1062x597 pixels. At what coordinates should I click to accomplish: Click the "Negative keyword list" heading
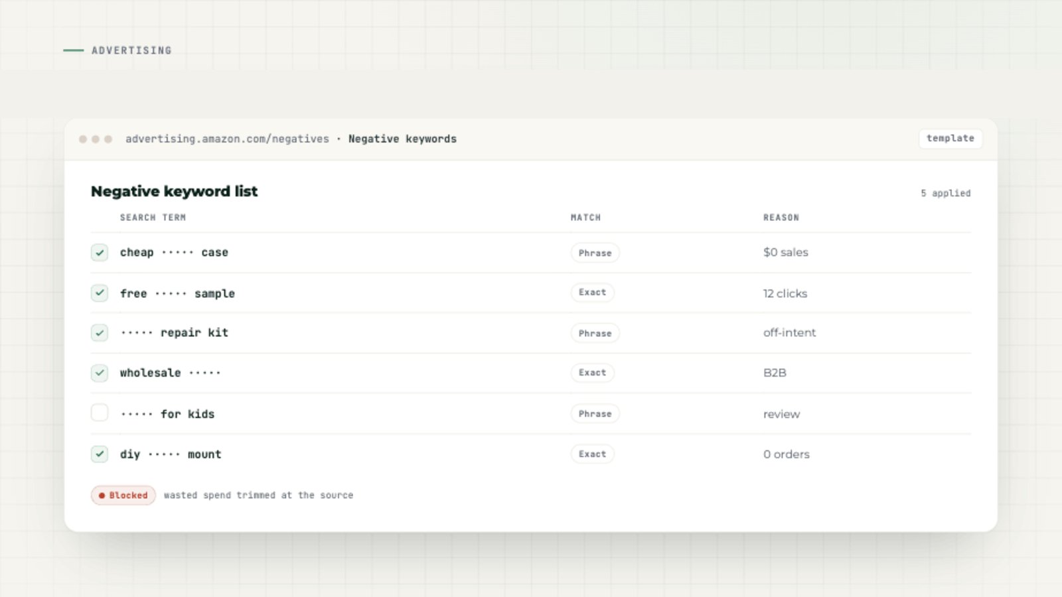(x=174, y=191)
